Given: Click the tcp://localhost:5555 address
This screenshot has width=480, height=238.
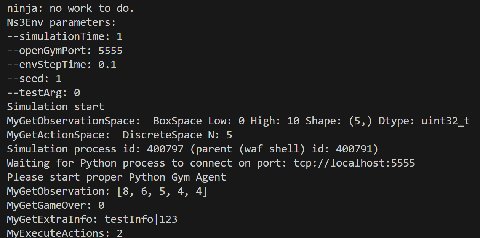Looking at the screenshot, I should [x=354, y=163].
